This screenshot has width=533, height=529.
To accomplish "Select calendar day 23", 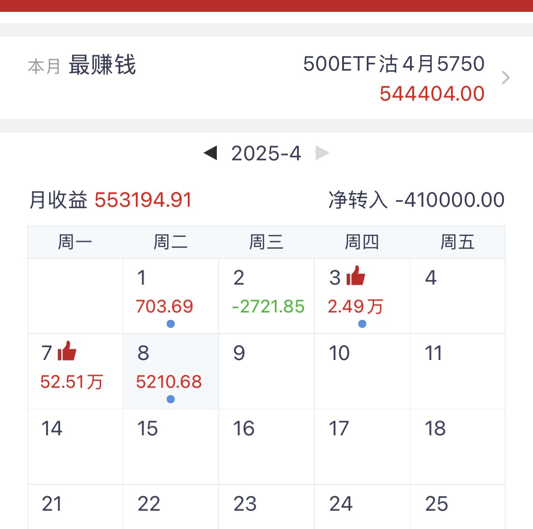I will pos(266,507).
